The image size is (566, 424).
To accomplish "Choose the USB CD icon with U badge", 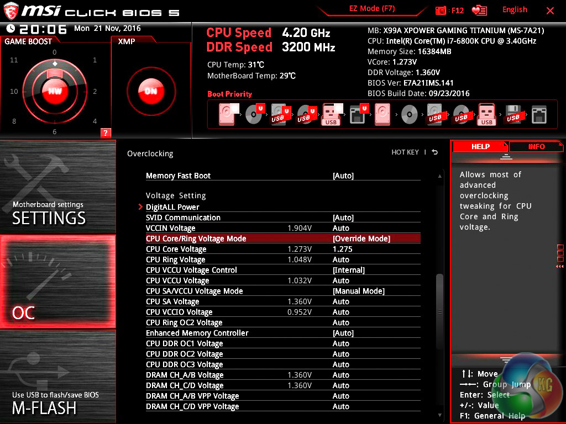I will point(307,114).
